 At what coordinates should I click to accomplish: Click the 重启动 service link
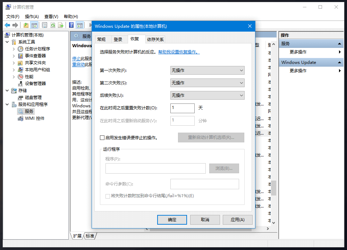[78, 65]
